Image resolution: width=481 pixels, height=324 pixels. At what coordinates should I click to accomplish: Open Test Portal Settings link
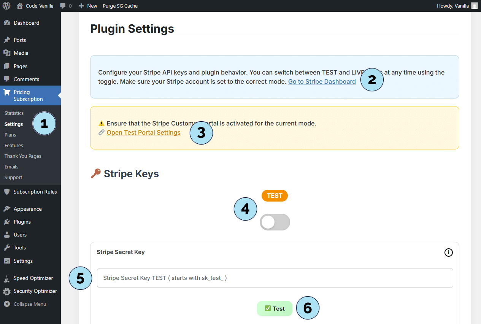(143, 132)
